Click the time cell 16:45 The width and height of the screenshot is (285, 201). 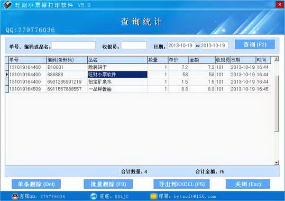click(x=263, y=89)
